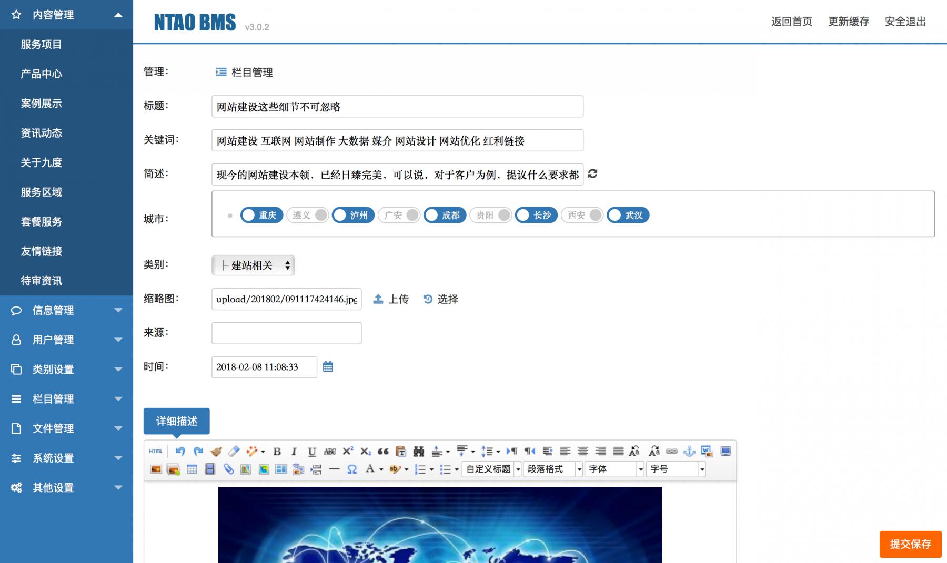The width and height of the screenshot is (947, 563).
Task: Select the format painter brush icon
Action: point(216,451)
